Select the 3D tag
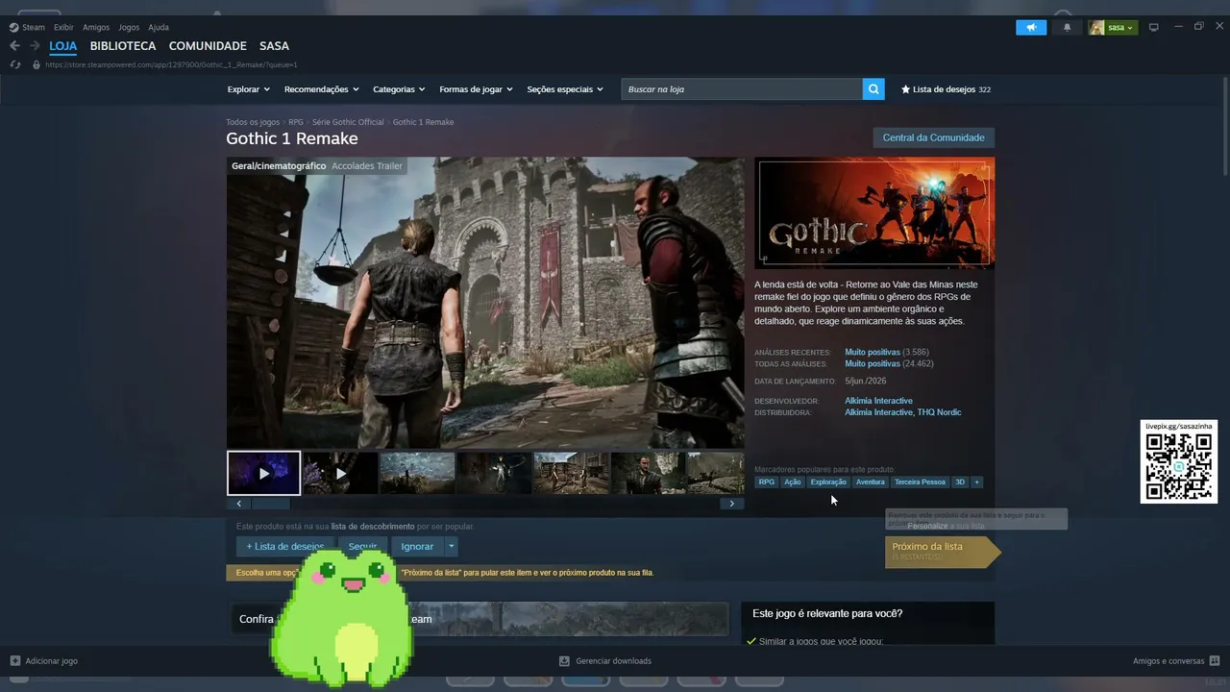Viewport: 1230px width, 692px height. [959, 482]
